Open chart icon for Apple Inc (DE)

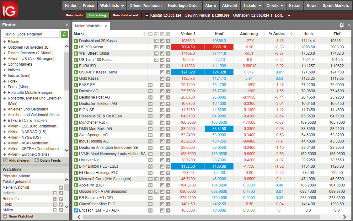pyautogui.click(x=162, y=186)
